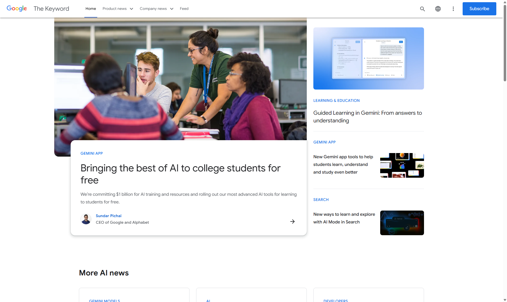This screenshot has height=302, width=507.
Task: Open the Guided Learning blue thumbnail image
Action: tap(368, 58)
